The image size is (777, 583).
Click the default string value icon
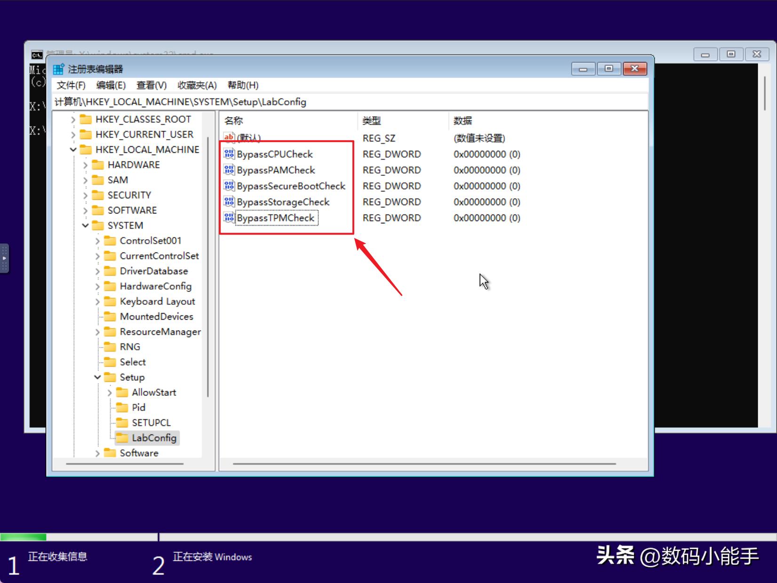pyautogui.click(x=229, y=138)
